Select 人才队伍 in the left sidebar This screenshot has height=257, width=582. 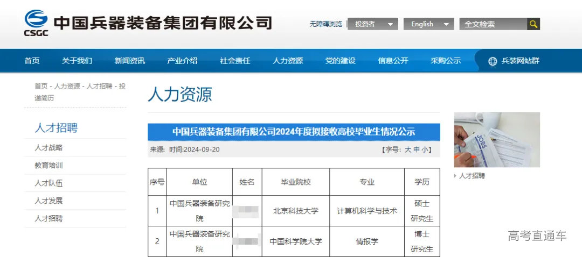point(48,183)
